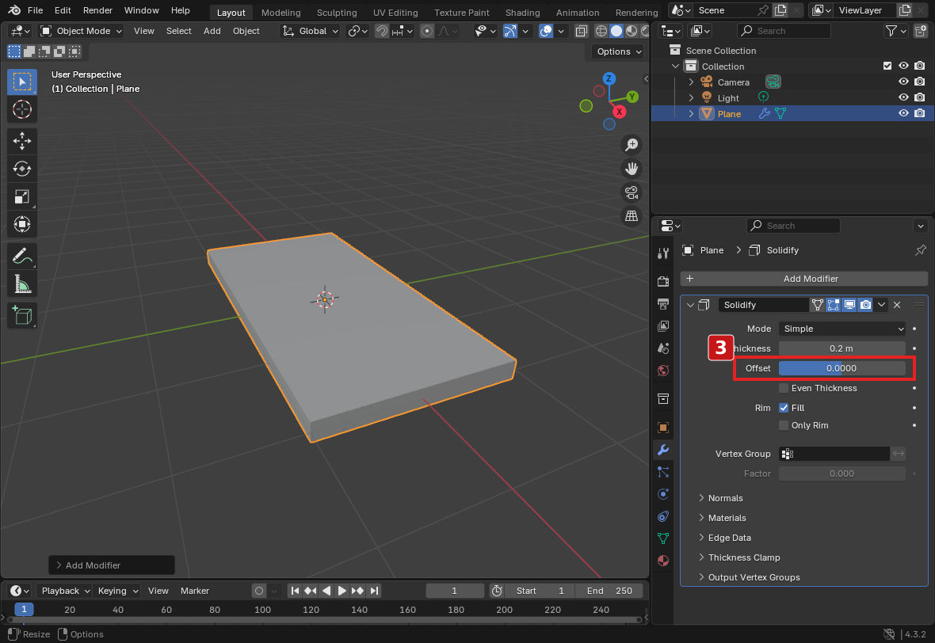Image resolution: width=935 pixels, height=643 pixels.
Task: Open the Object Data properties tab
Action: pyautogui.click(x=663, y=538)
